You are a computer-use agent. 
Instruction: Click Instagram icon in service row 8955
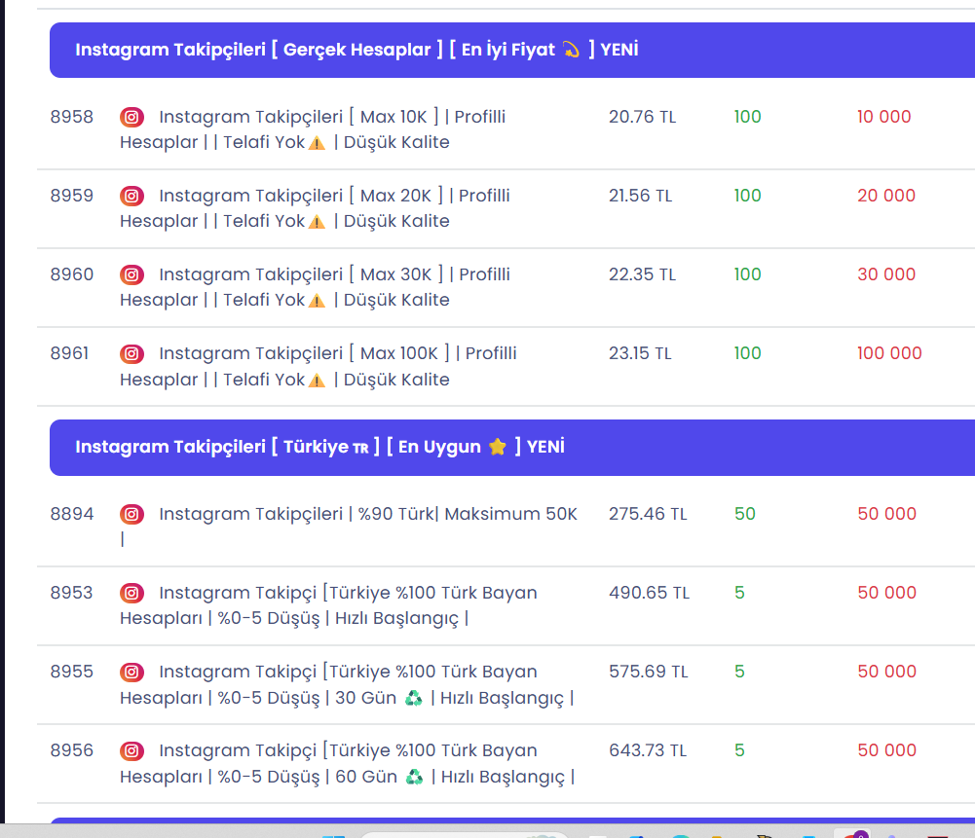pos(131,673)
